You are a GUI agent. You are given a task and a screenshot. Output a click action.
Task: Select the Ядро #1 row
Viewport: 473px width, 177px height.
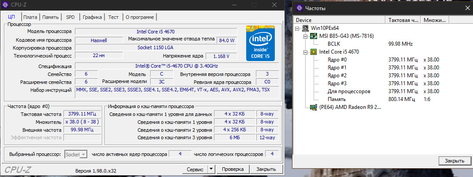[337, 68]
